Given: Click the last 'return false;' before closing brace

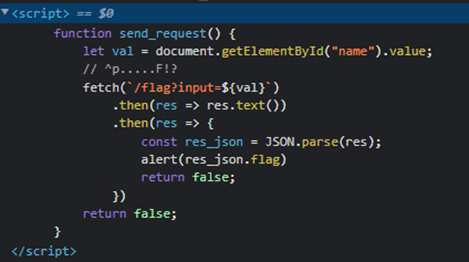Looking at the screenshot, I should click(130, 214).
